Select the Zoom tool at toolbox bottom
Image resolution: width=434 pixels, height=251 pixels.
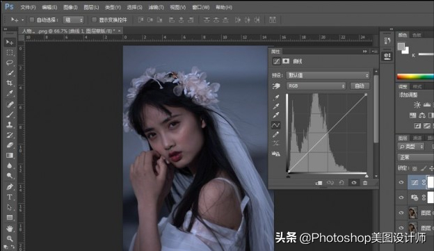(x=10, y=238)
